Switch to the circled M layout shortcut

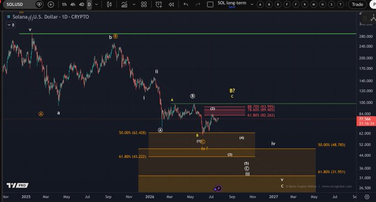314,4
